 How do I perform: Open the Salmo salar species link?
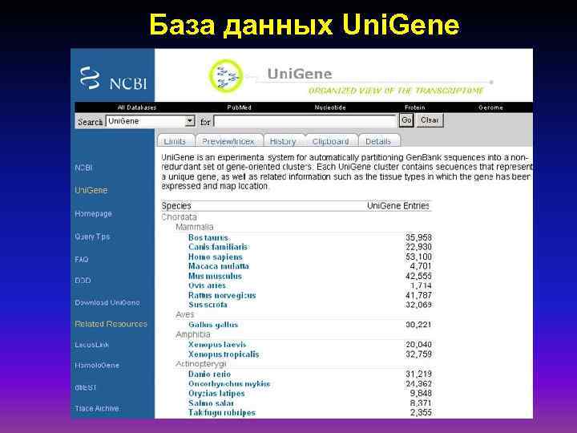(211, 403)
